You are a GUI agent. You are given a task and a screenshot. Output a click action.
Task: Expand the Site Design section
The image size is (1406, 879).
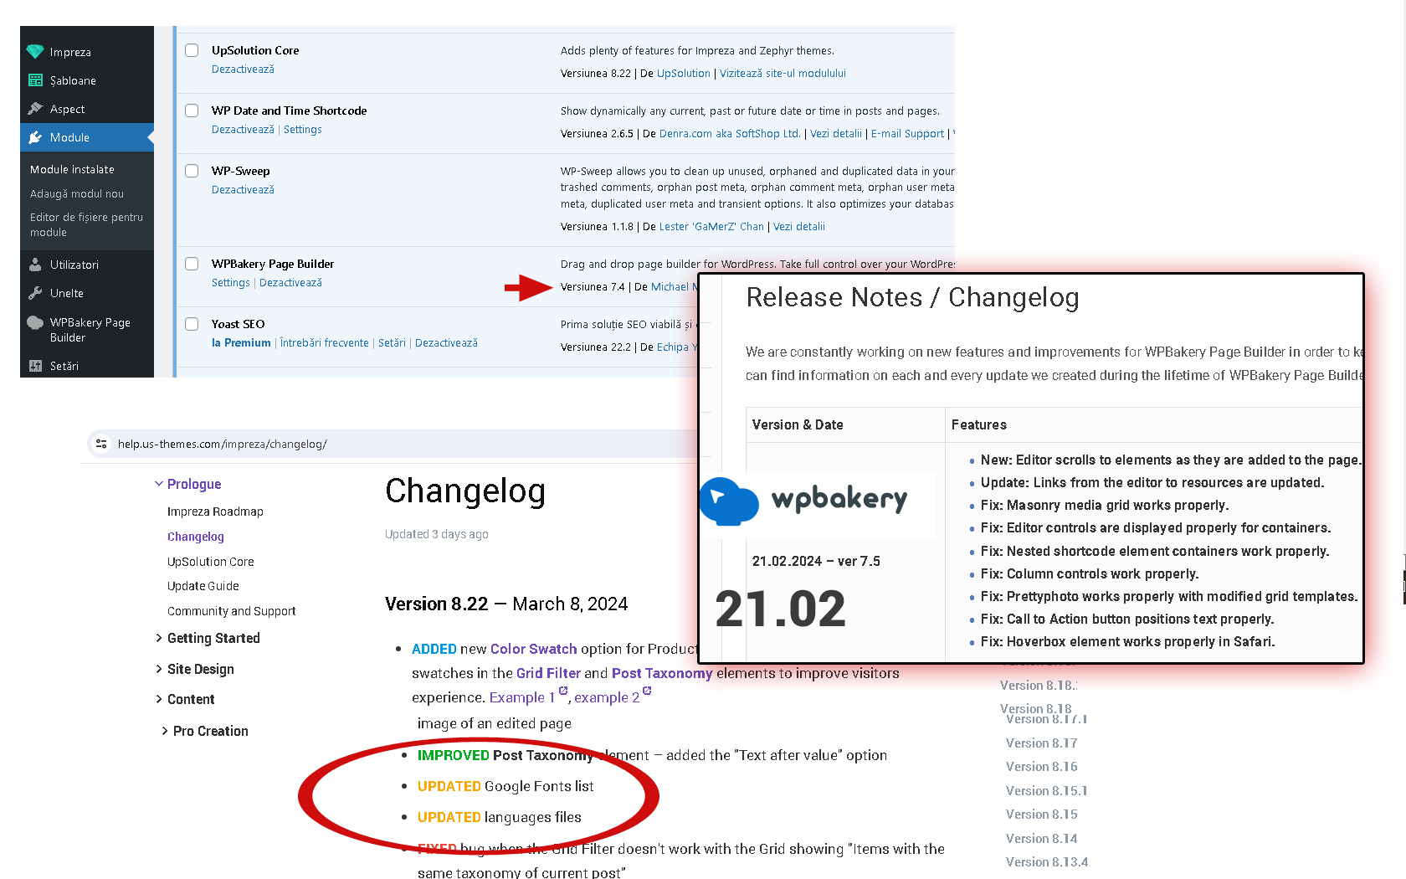tap(159, 669)
